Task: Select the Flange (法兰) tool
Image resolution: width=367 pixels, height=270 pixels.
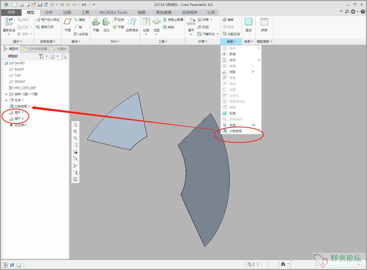Action: click(x=106, y=25)
